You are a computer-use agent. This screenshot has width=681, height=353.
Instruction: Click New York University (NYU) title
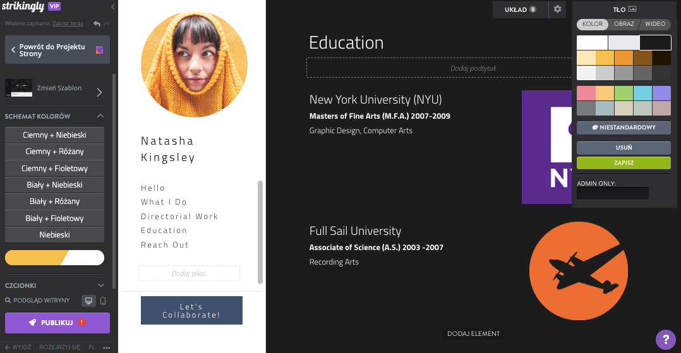[x=375, y=99]
